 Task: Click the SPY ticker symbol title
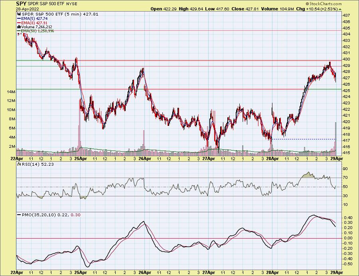click(x=21, y=4)
